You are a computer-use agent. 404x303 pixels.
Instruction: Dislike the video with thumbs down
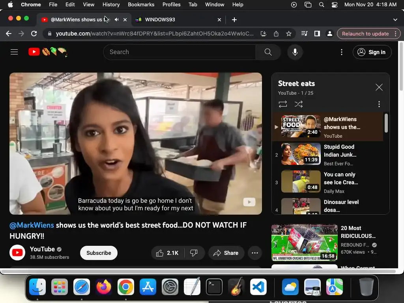click(x=194, y=253)
